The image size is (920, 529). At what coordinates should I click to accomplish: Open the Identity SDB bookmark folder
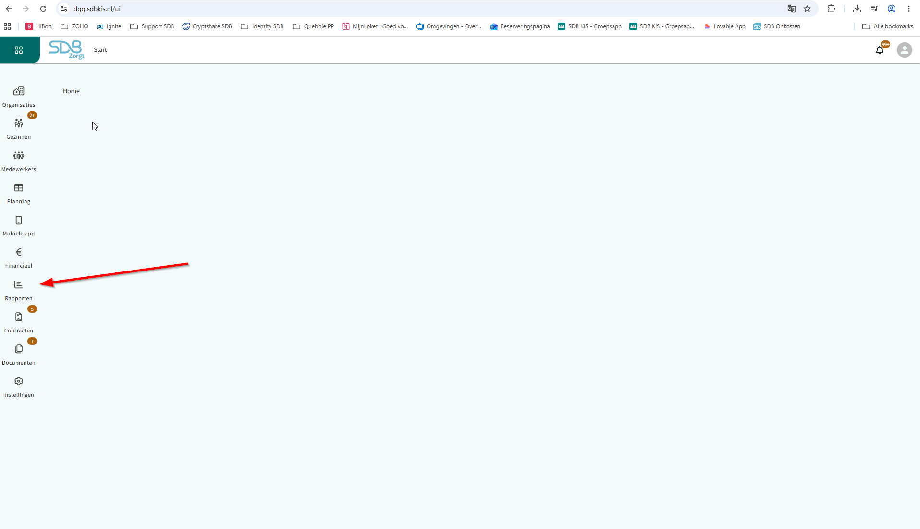click(x=262, y=26)
